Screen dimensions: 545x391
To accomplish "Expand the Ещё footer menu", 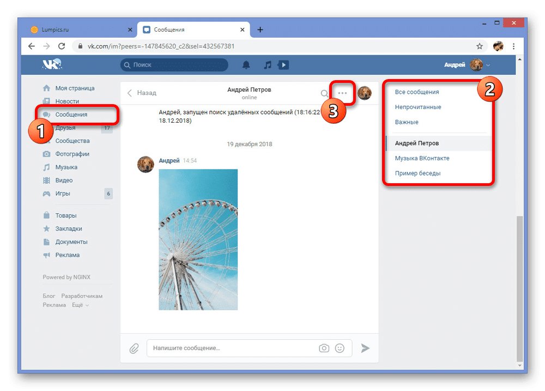I will click(80, 305).
